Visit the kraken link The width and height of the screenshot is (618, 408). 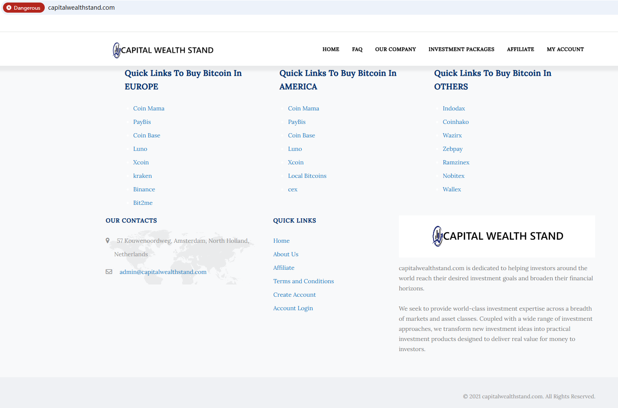(143, 176)
